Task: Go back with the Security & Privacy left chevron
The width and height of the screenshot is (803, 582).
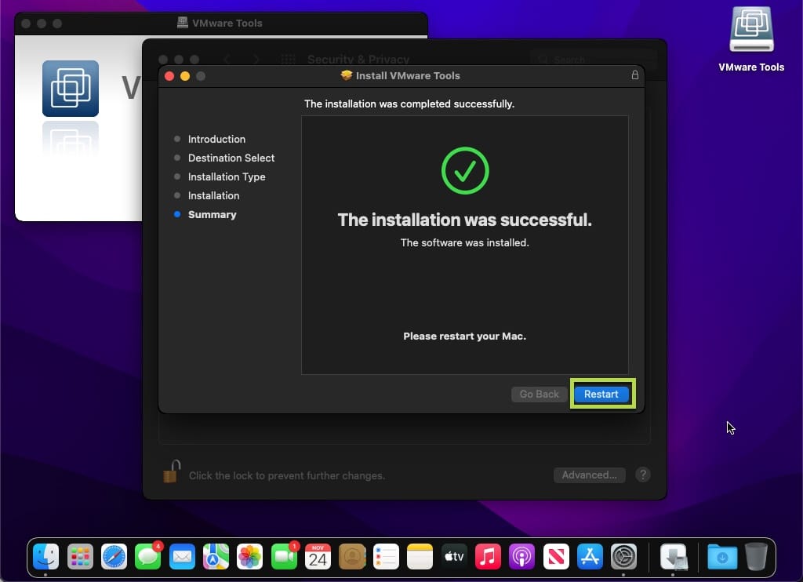Action: click(x=227, y=60)
